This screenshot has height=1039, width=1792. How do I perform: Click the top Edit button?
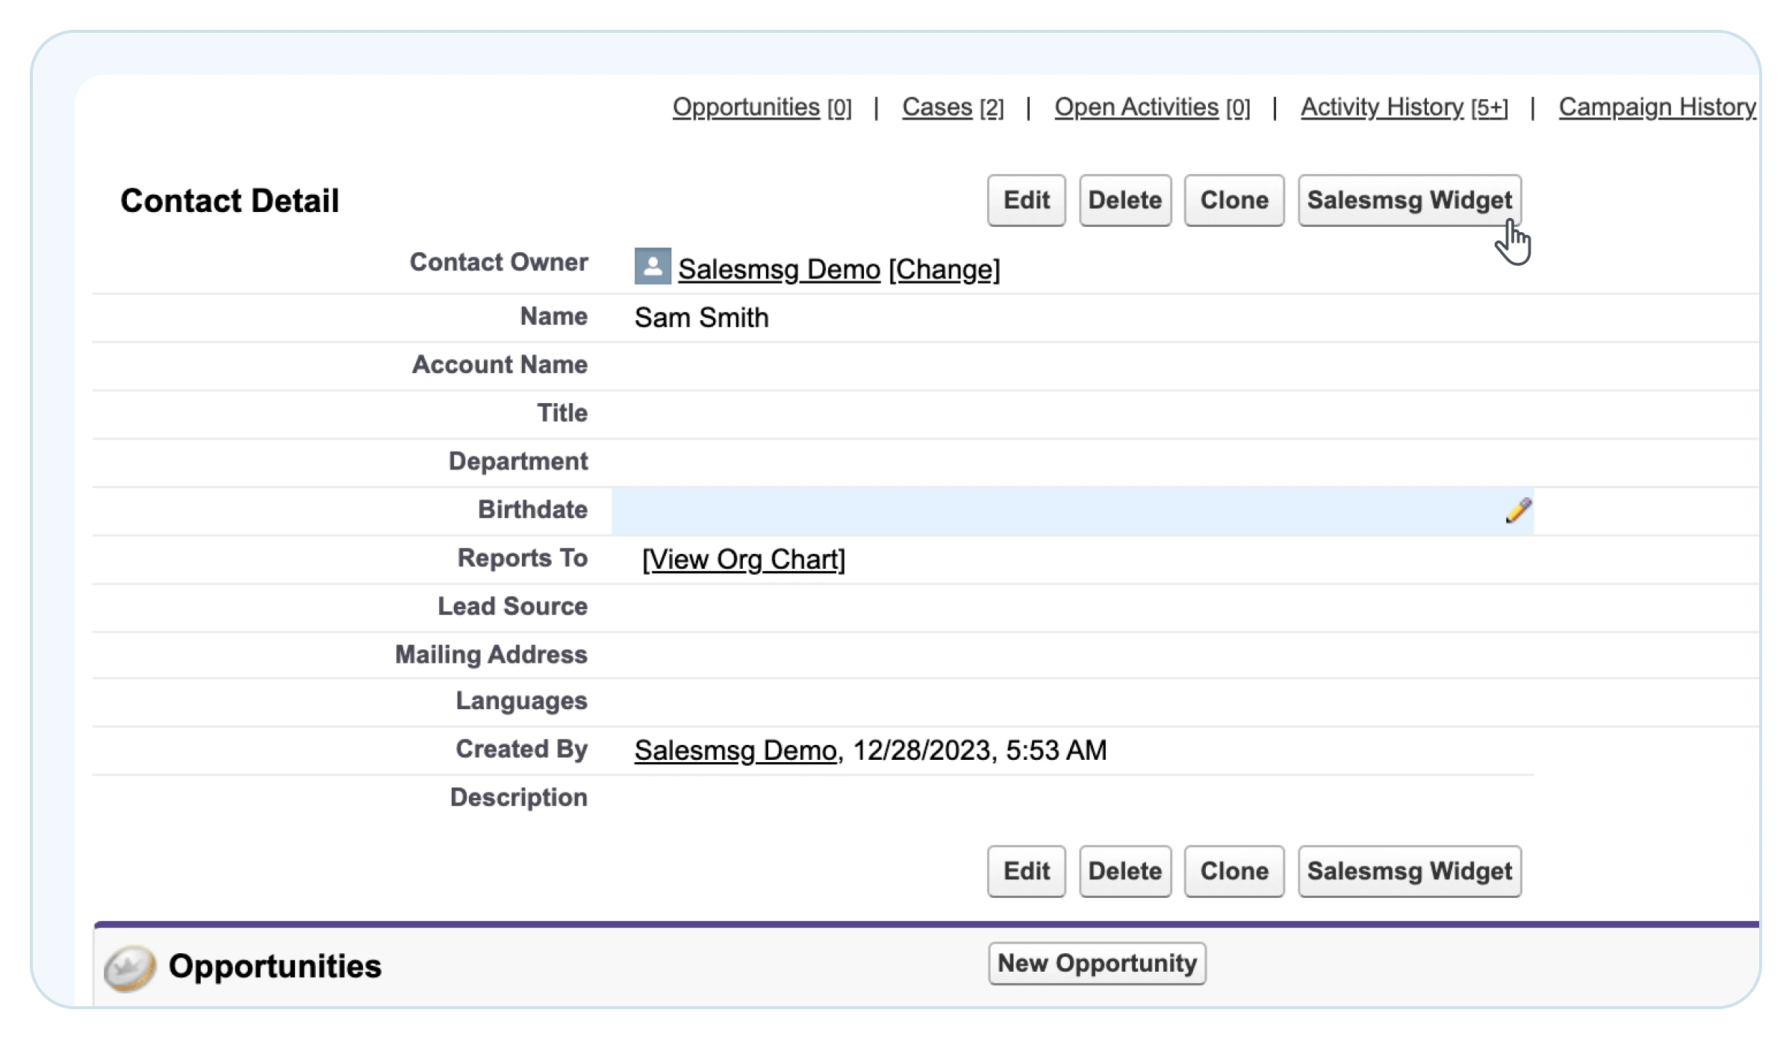tap(1027, 200)
